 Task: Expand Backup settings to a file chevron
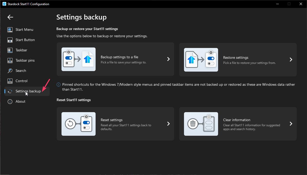click(168, 59)
